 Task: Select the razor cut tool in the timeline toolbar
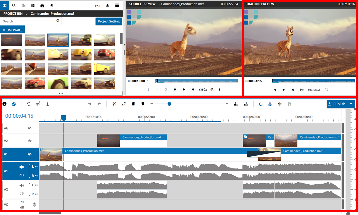(x=114, y=104)
